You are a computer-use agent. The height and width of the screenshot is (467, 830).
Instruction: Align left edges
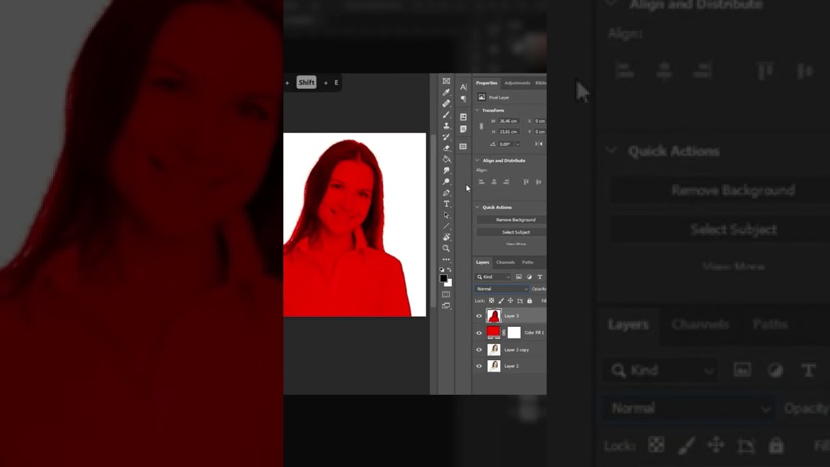(481, 182)
